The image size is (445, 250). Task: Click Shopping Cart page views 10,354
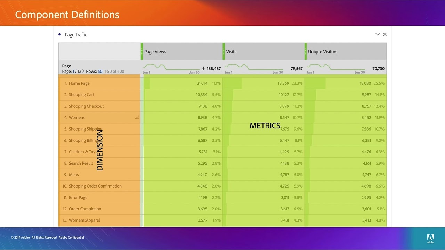click(202, 95)
